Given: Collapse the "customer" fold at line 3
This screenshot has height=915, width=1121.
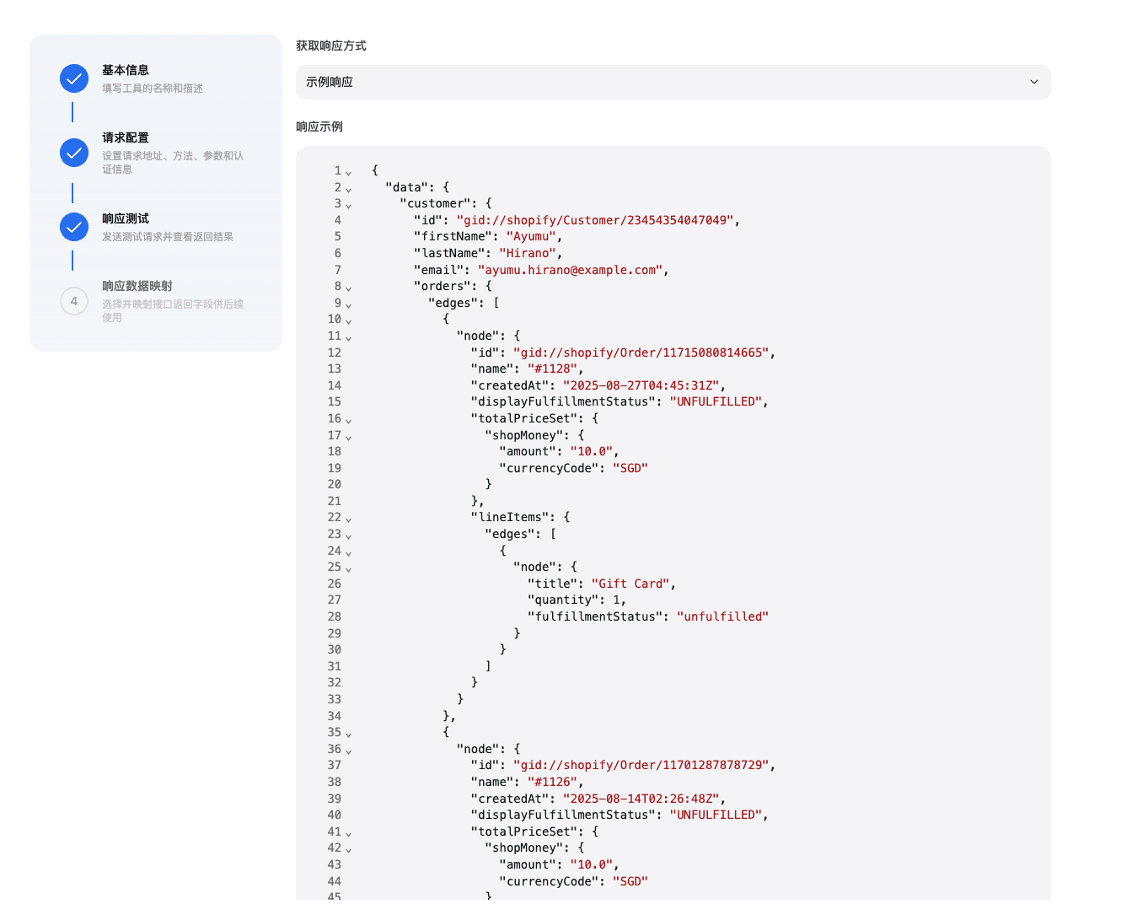Looking at the screenshot, I should point(348,205).
